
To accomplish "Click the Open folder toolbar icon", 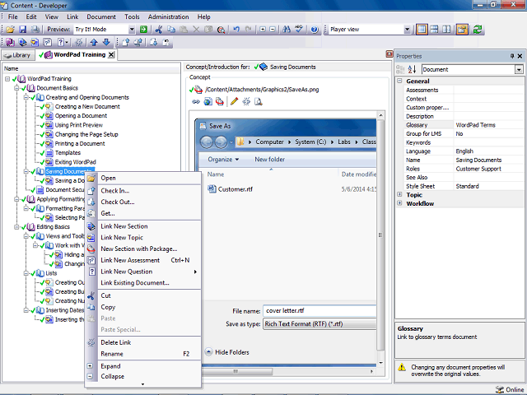I will (x=10, y=30).
